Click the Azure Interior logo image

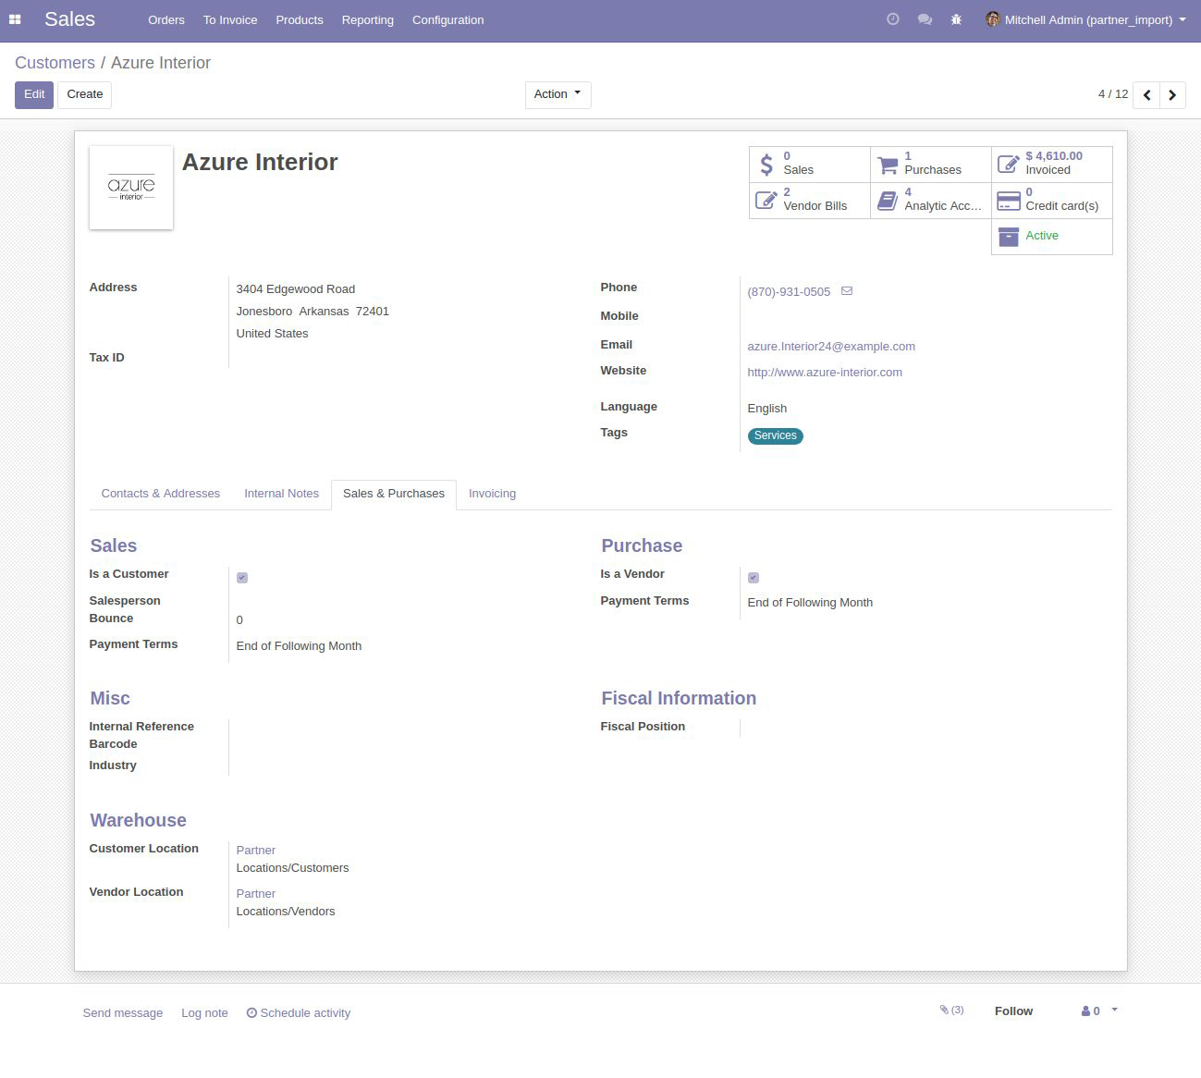(x=131, y=188)
